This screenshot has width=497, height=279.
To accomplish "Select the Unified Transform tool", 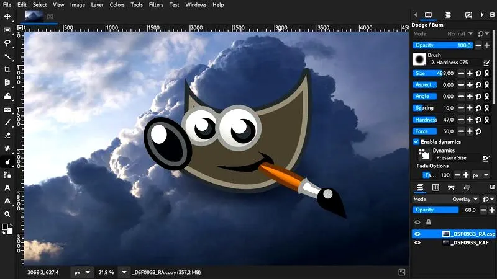I will [7, 82].
